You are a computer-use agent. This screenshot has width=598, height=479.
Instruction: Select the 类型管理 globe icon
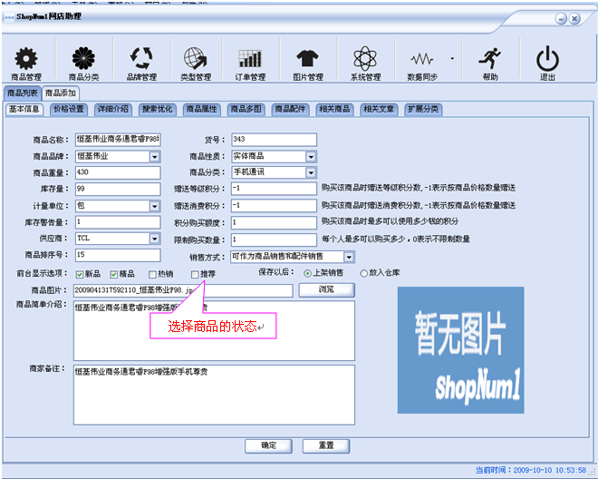(x=196, y=59)
